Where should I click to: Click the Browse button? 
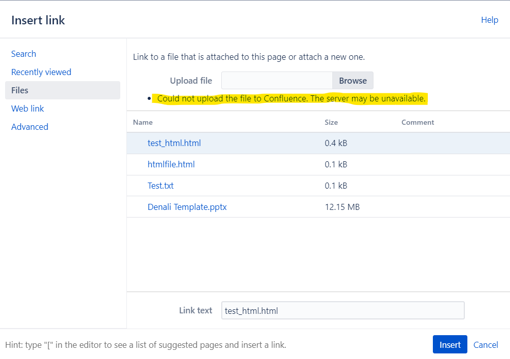pyautogui.click(x=353, y=81)
